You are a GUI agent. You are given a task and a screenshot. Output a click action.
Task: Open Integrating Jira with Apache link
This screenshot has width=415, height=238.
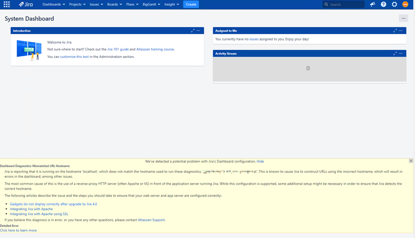pyautogui.click(x=31, y=209)
